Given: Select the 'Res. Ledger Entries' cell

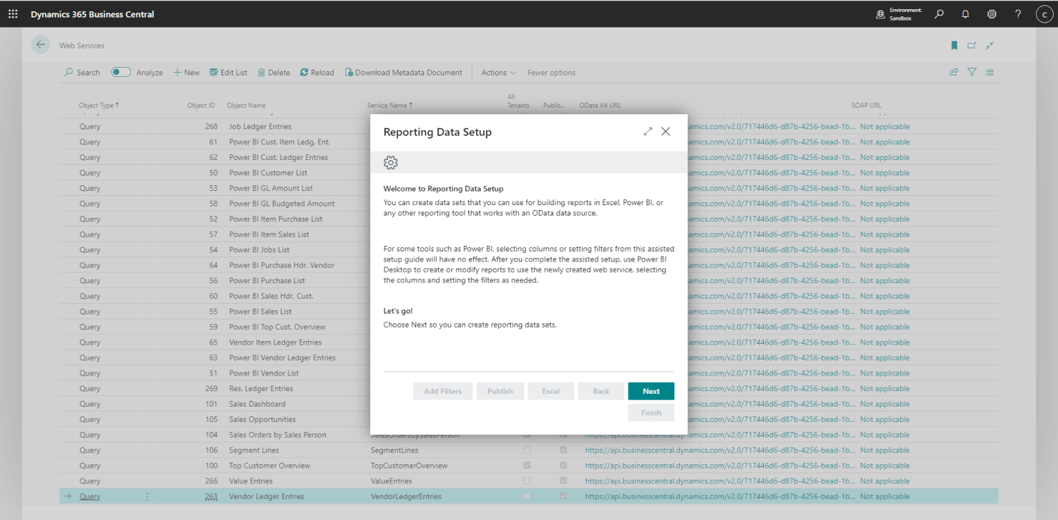Looking at the screenshot, I should pos(261,388).
